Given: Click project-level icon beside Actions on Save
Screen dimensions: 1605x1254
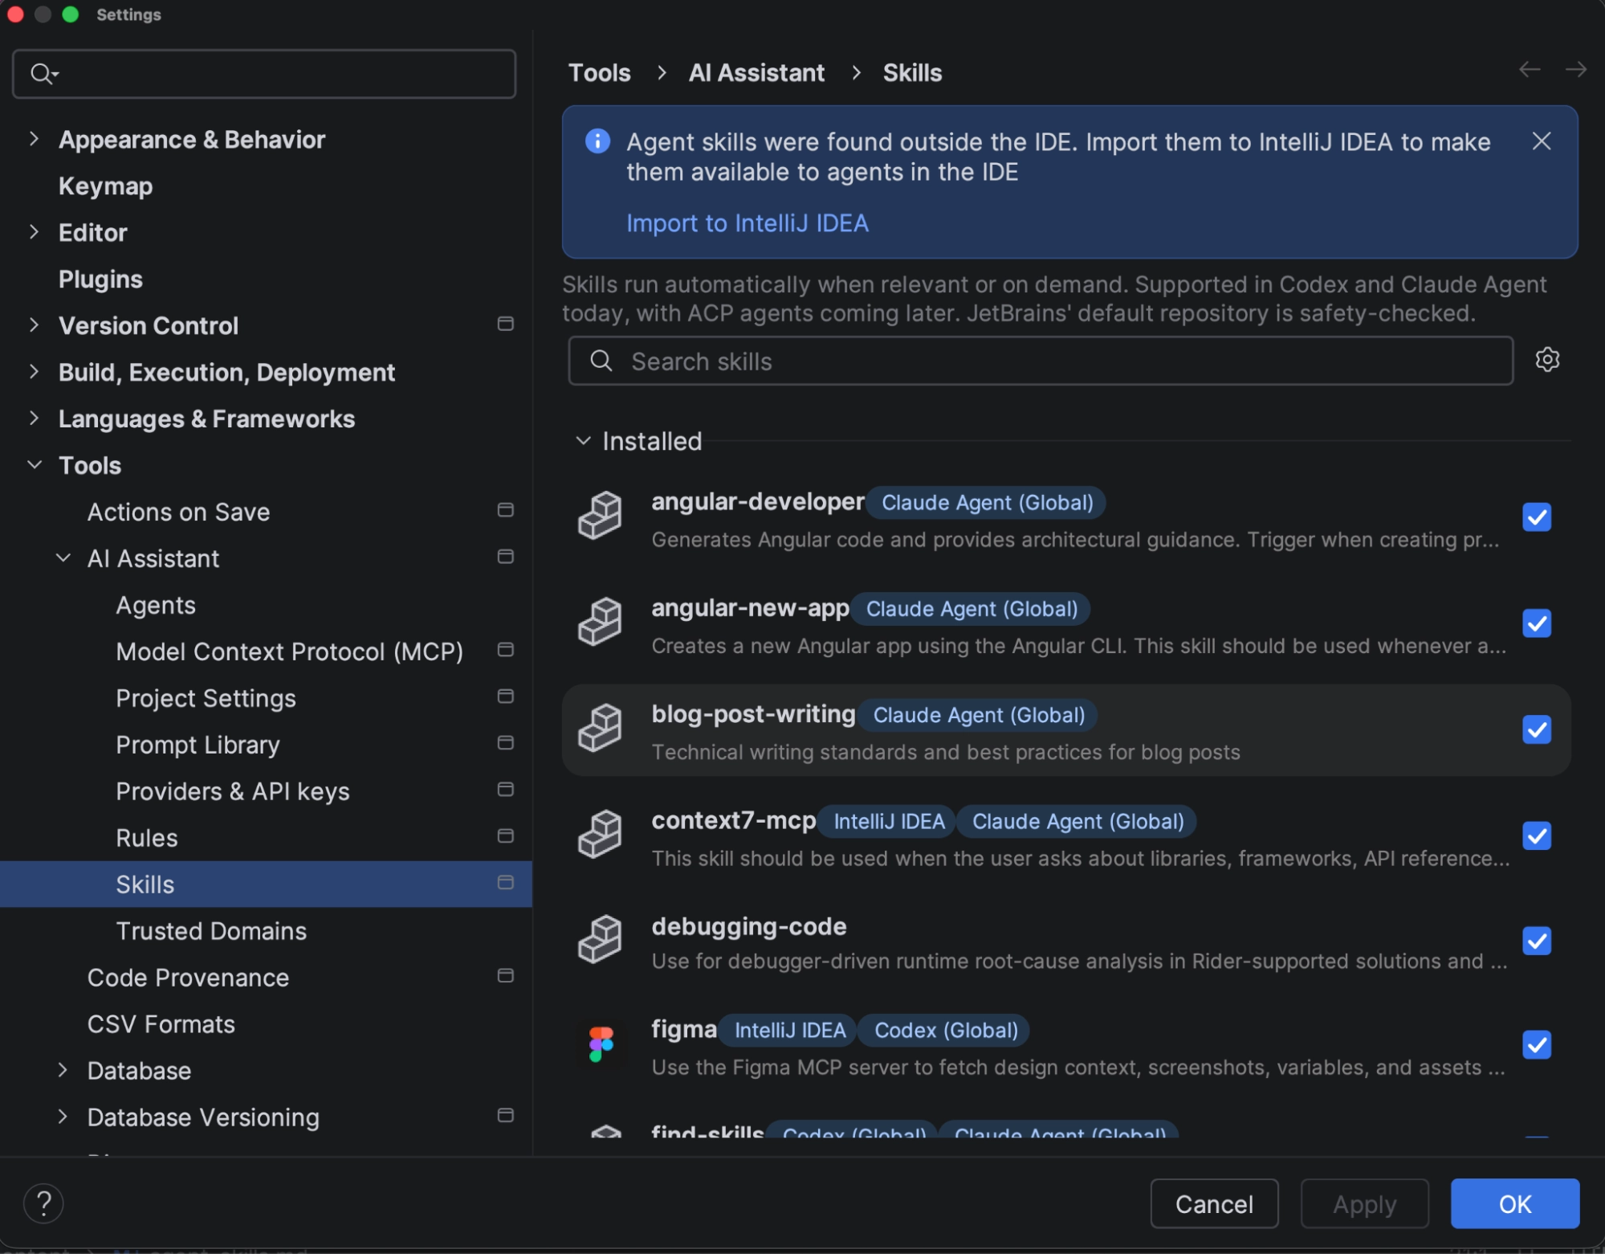Looking at the screenshot, I should [505, 510].
